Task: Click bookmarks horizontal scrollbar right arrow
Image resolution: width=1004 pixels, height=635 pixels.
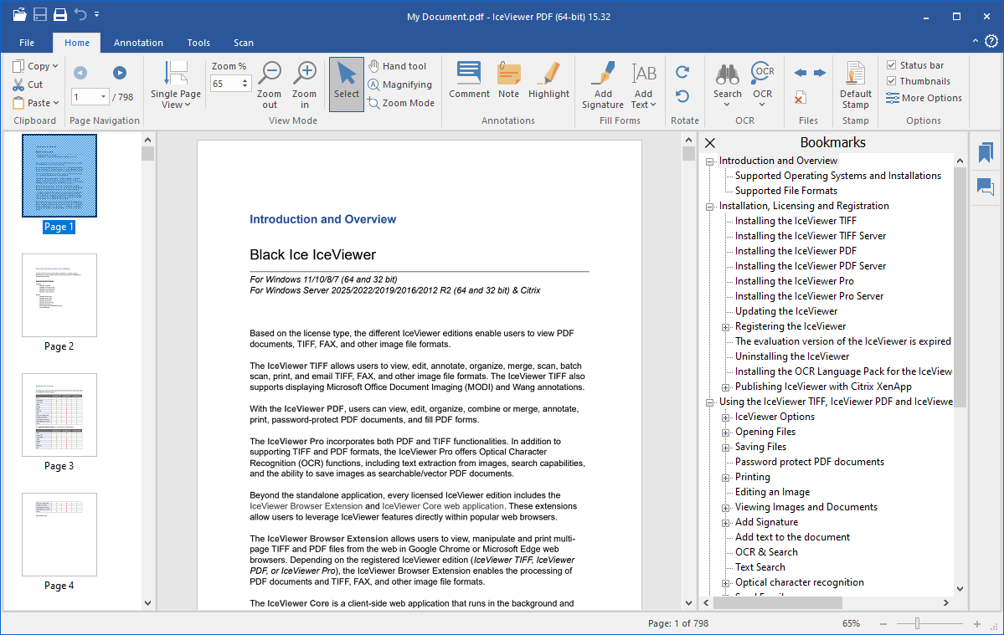Action: (x=945, y=602)
